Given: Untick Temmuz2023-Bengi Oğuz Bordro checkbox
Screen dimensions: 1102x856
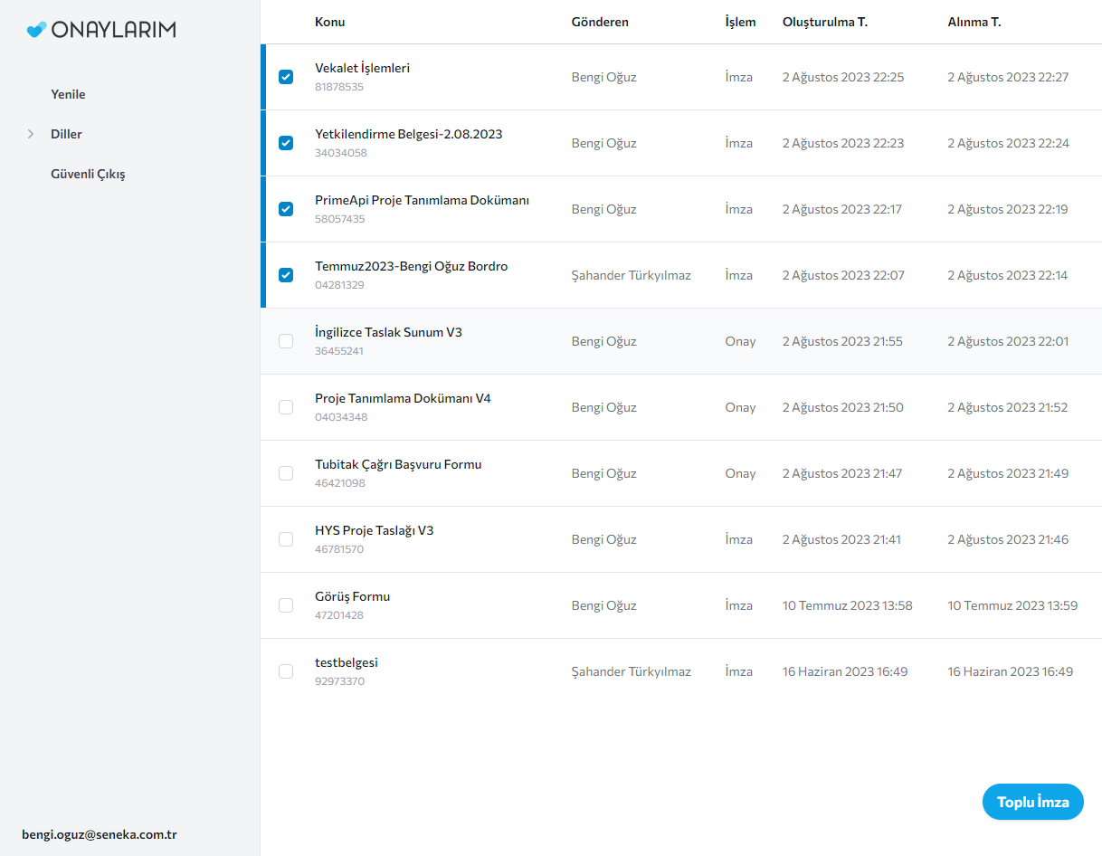Looking at the screenshot, I should [x=286, y=275].
